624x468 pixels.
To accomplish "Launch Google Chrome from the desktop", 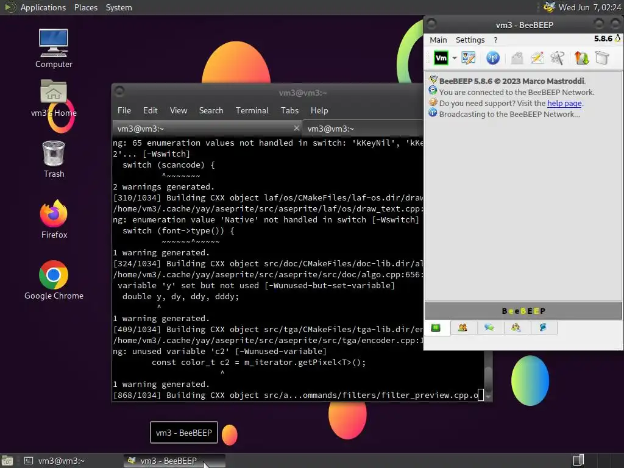I will [x=54, y=280].
